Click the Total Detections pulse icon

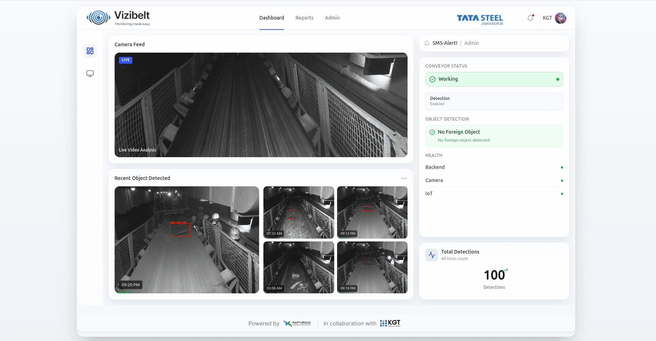tap(432, 255)
